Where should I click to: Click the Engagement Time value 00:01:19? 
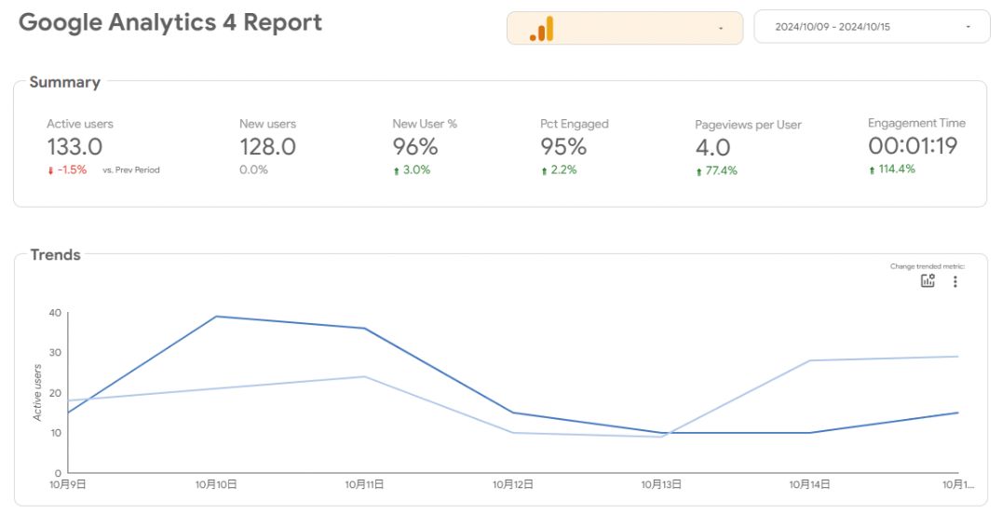click(913, 146)
